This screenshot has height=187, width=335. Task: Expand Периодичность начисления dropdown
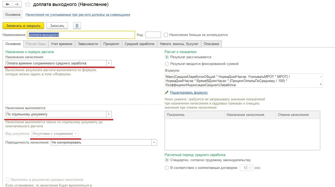(154, 142)
